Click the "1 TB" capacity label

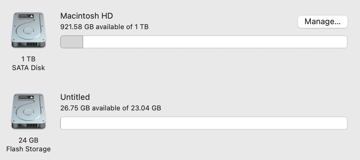29,59
